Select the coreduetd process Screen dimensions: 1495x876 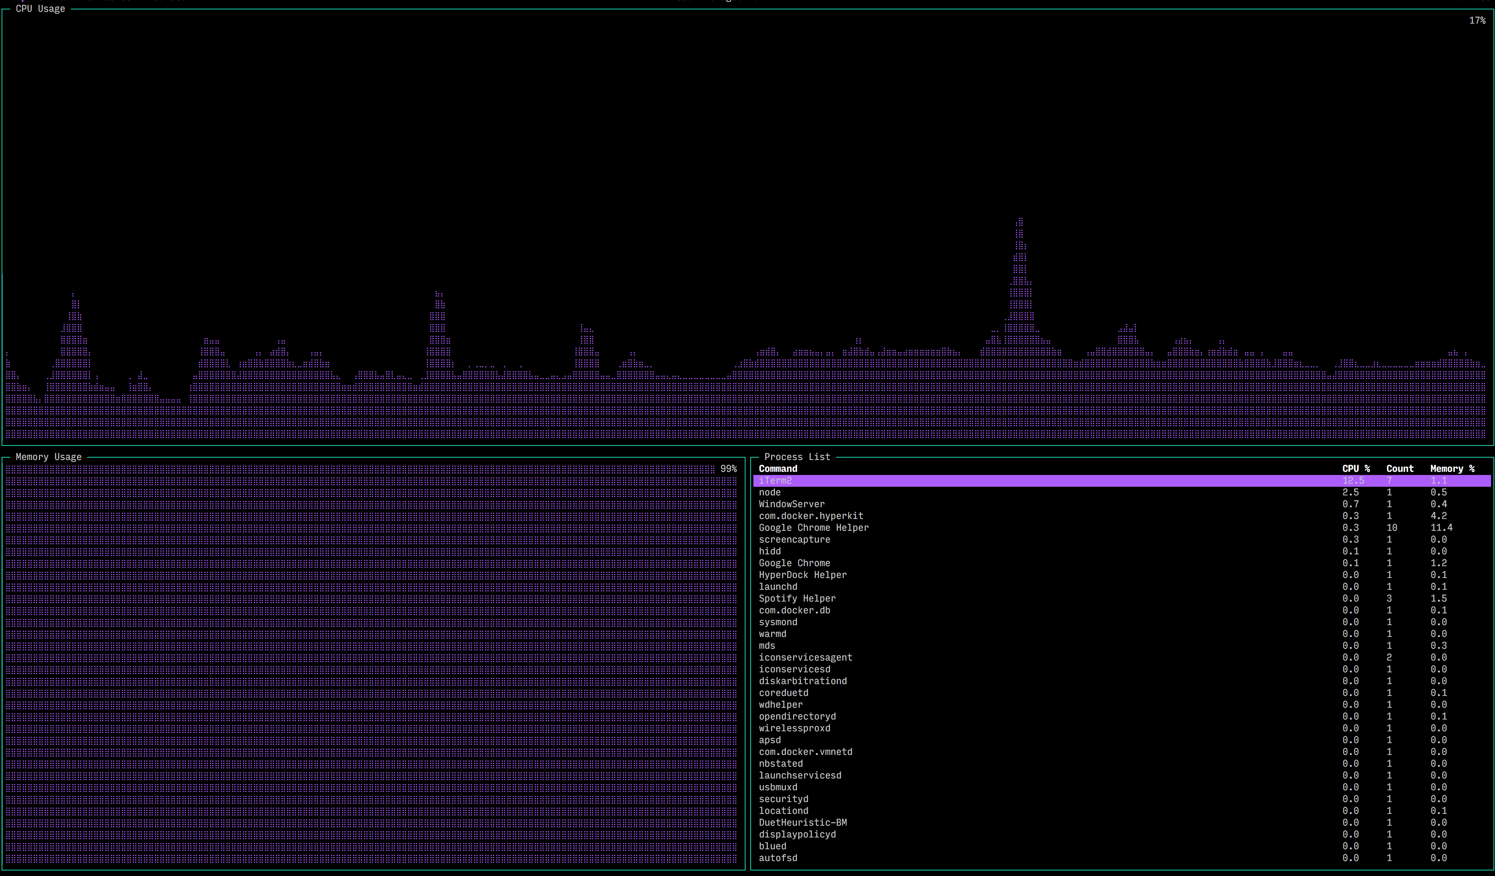[1122, 693]
